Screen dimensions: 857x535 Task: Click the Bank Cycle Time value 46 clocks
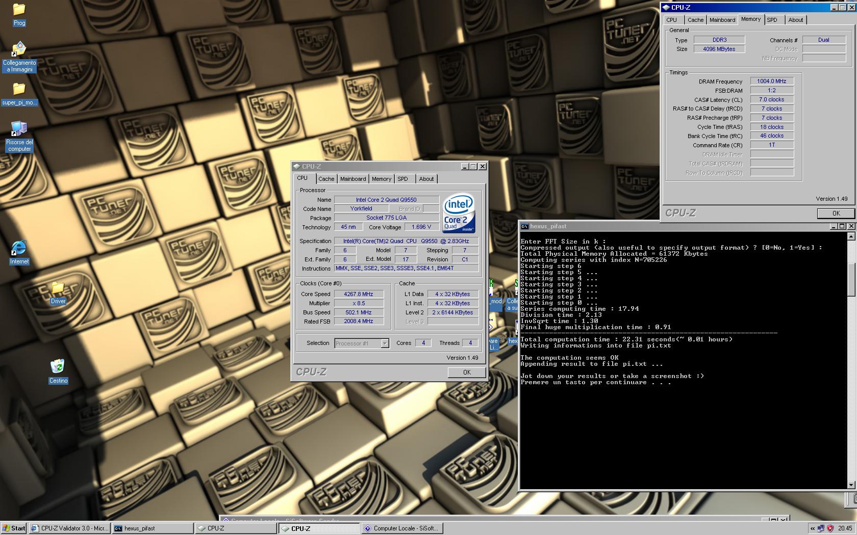(x=772, y=136)
